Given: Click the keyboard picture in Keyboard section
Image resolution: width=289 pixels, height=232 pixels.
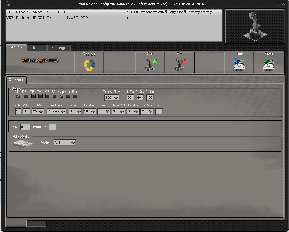Looking at the screenshot, I should tap(23, 144).
